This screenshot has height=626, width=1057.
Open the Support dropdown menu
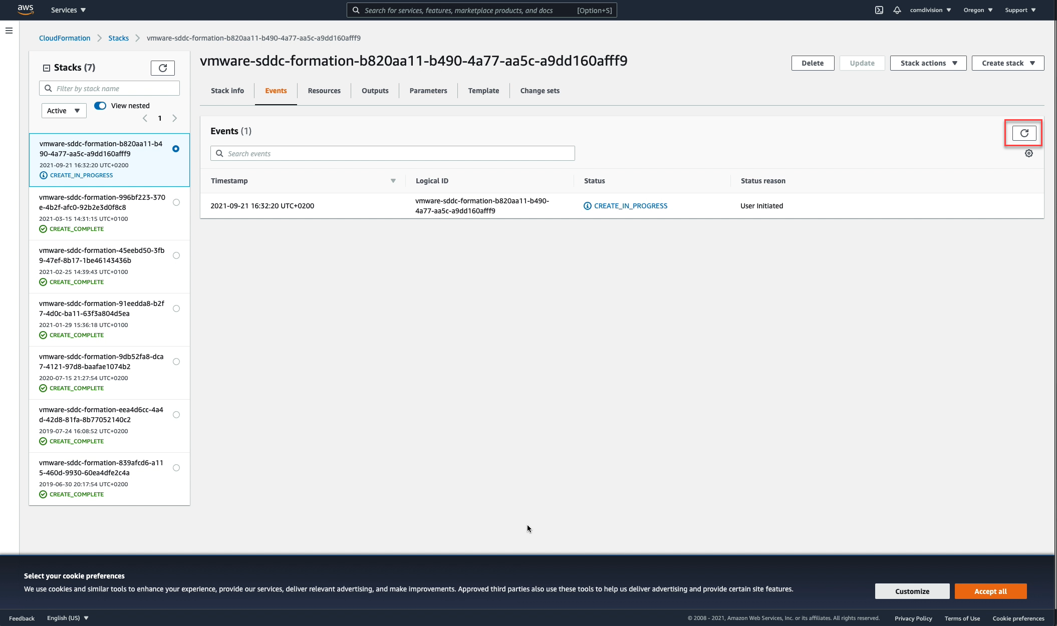[x=1020, y=10]
